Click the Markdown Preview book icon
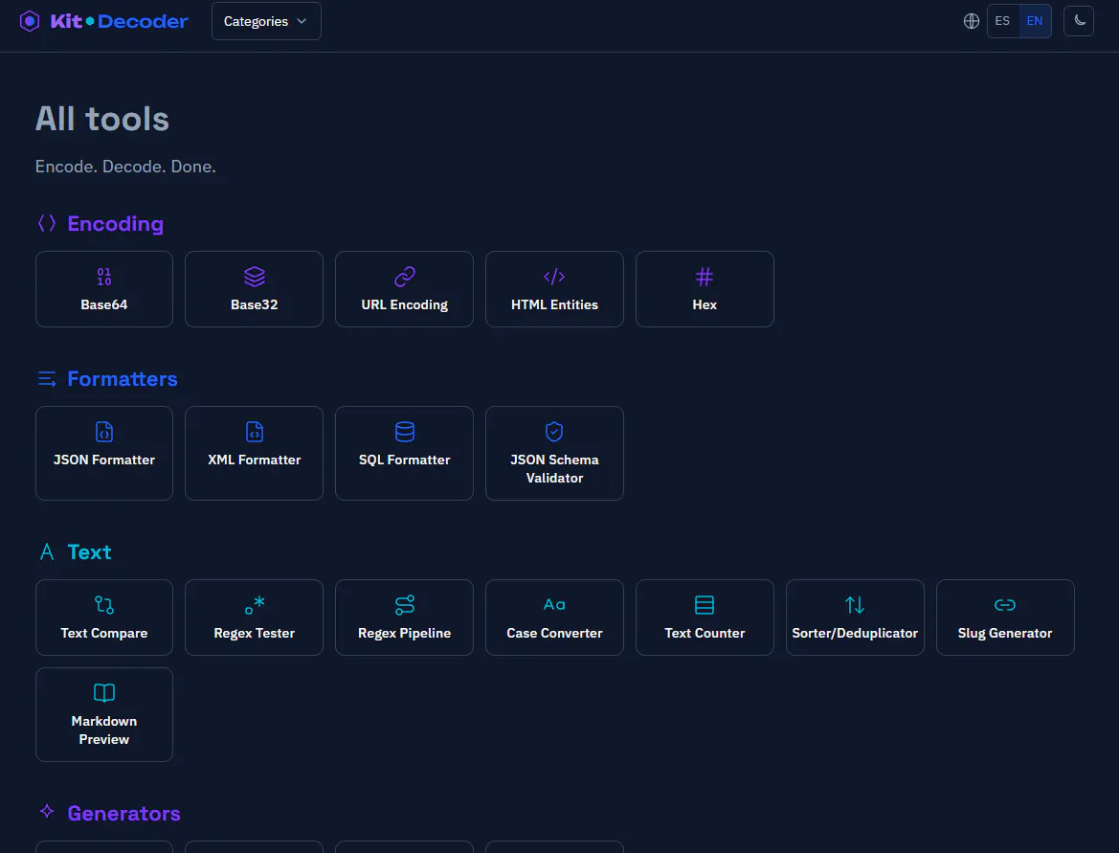The image size is (1119, 853). pos(104,693)
